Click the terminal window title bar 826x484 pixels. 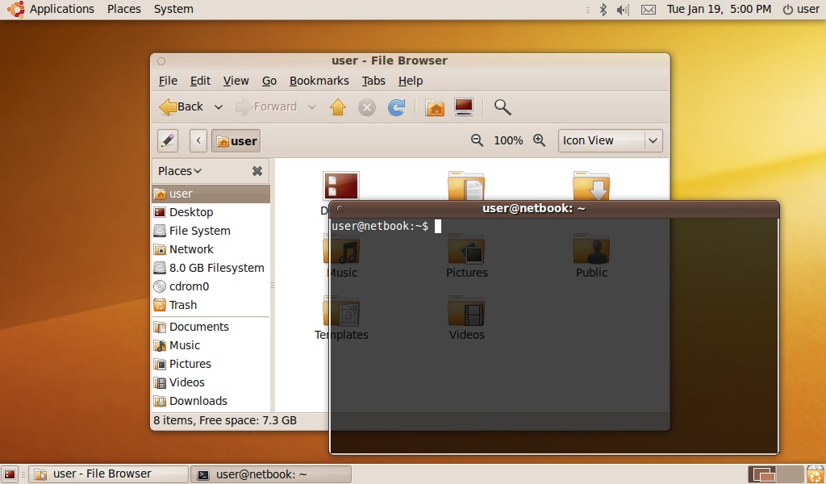tap(553, 209)
